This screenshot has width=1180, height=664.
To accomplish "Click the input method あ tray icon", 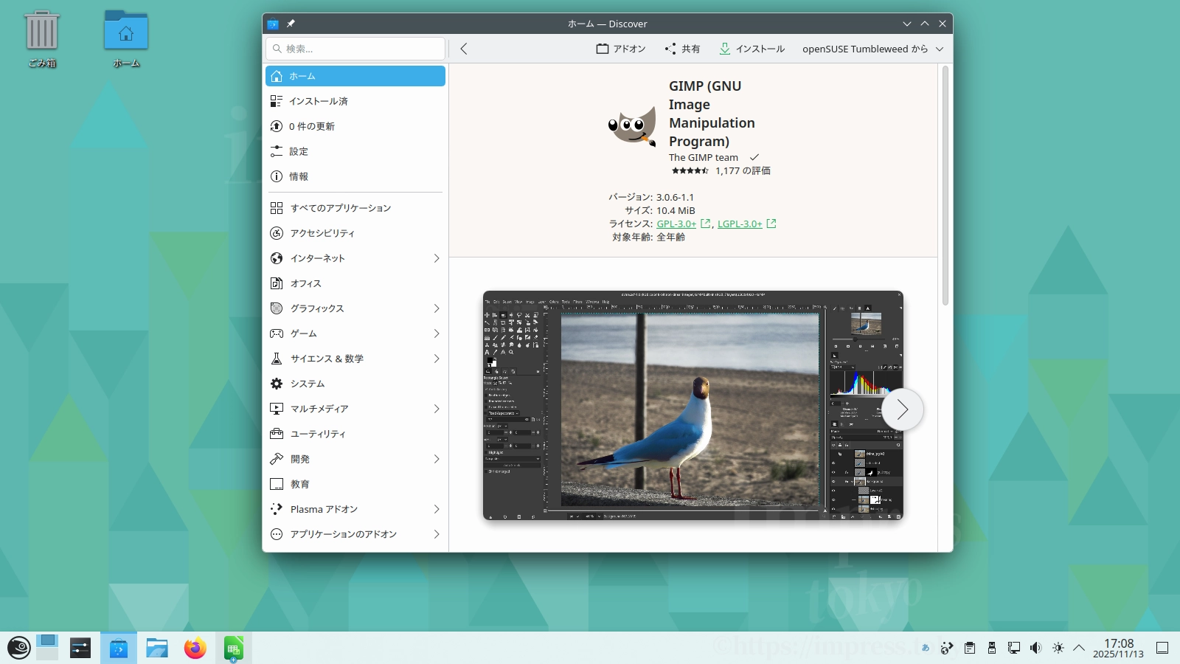I will [x=925, y=649].
